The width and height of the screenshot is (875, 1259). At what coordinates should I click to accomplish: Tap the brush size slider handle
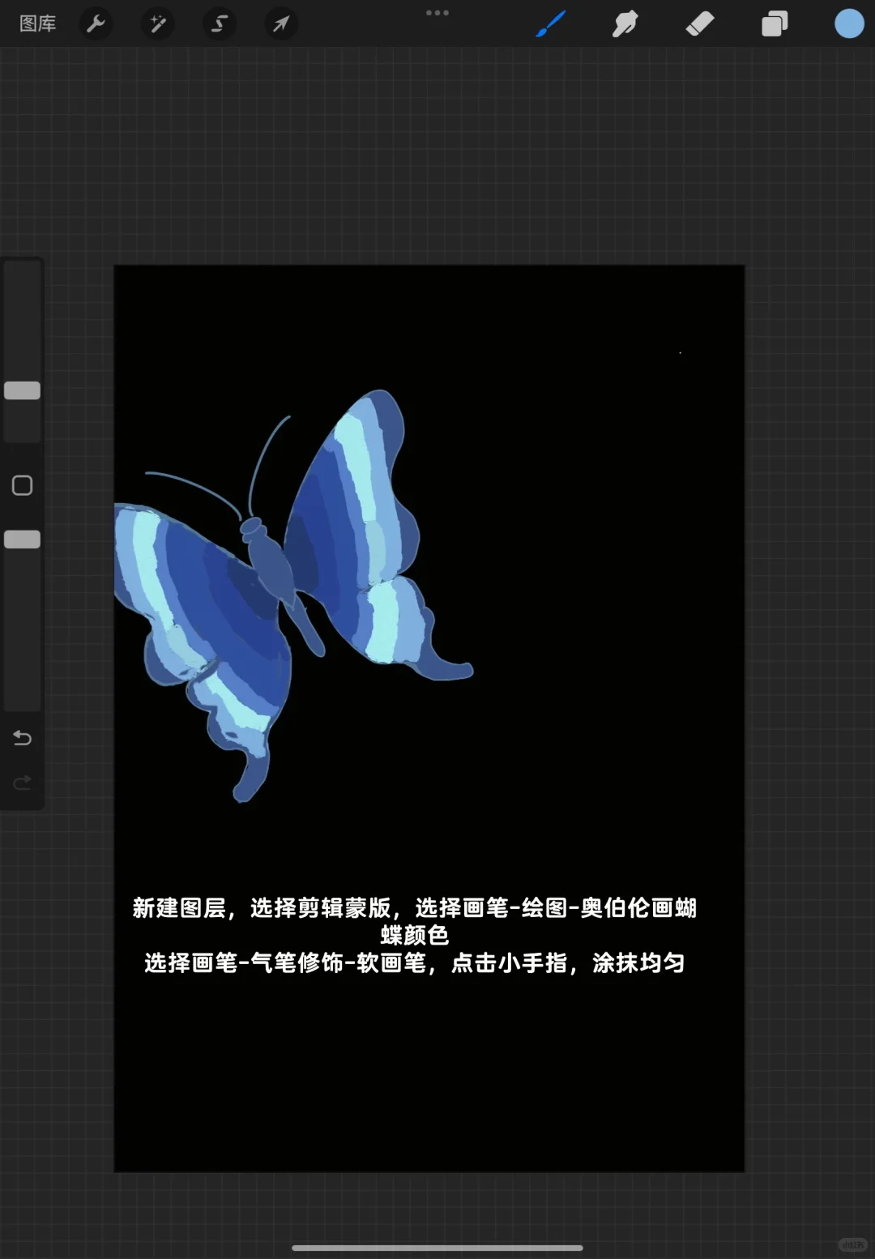tap(22, 391)
